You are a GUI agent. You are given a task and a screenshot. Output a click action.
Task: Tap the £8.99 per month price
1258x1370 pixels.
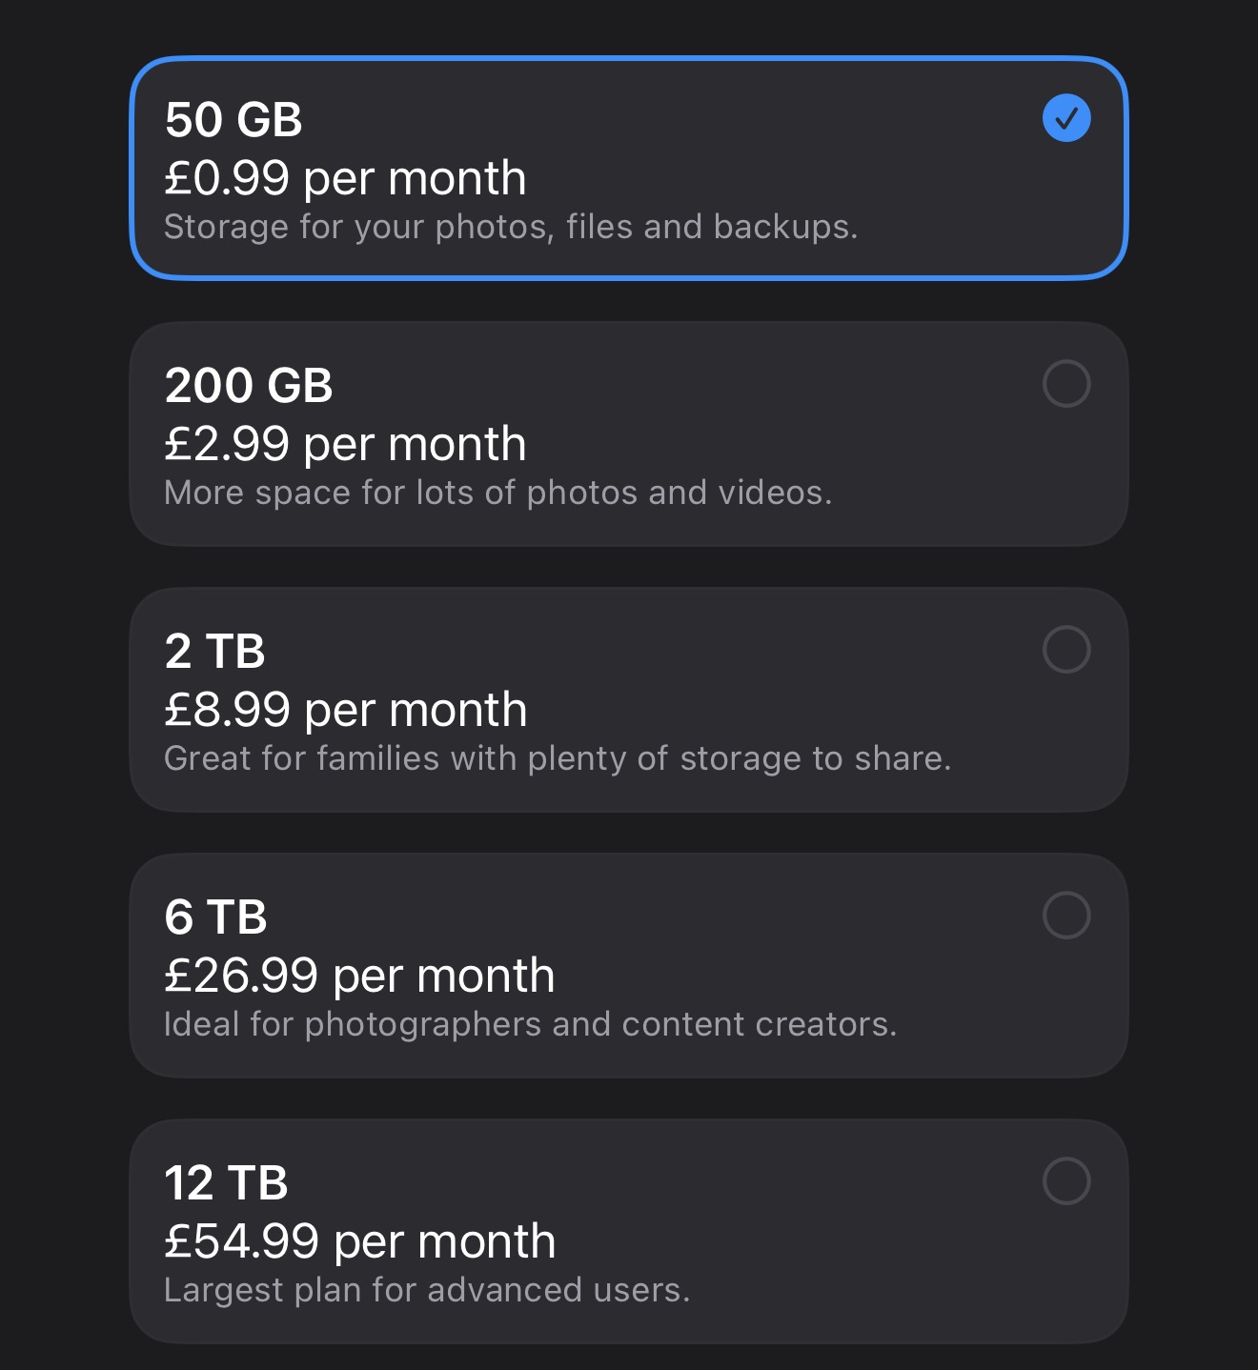(346, 711)
